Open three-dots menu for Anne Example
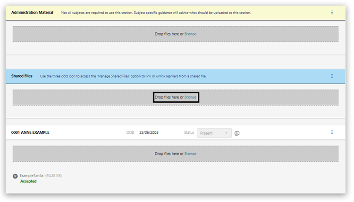The image size is (354, 202). click(332, 132)
